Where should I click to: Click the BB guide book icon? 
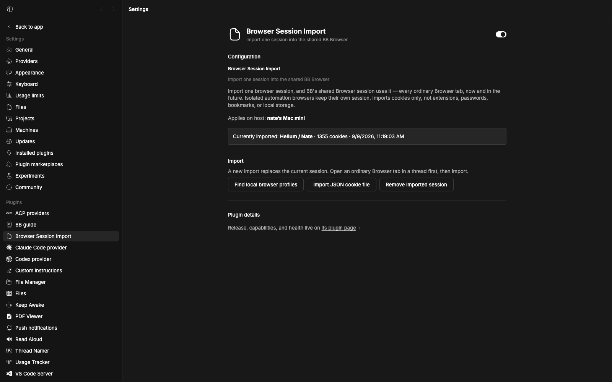point(9,225)
